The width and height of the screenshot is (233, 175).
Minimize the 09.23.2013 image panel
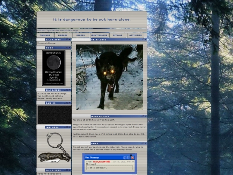pos(141,40)
